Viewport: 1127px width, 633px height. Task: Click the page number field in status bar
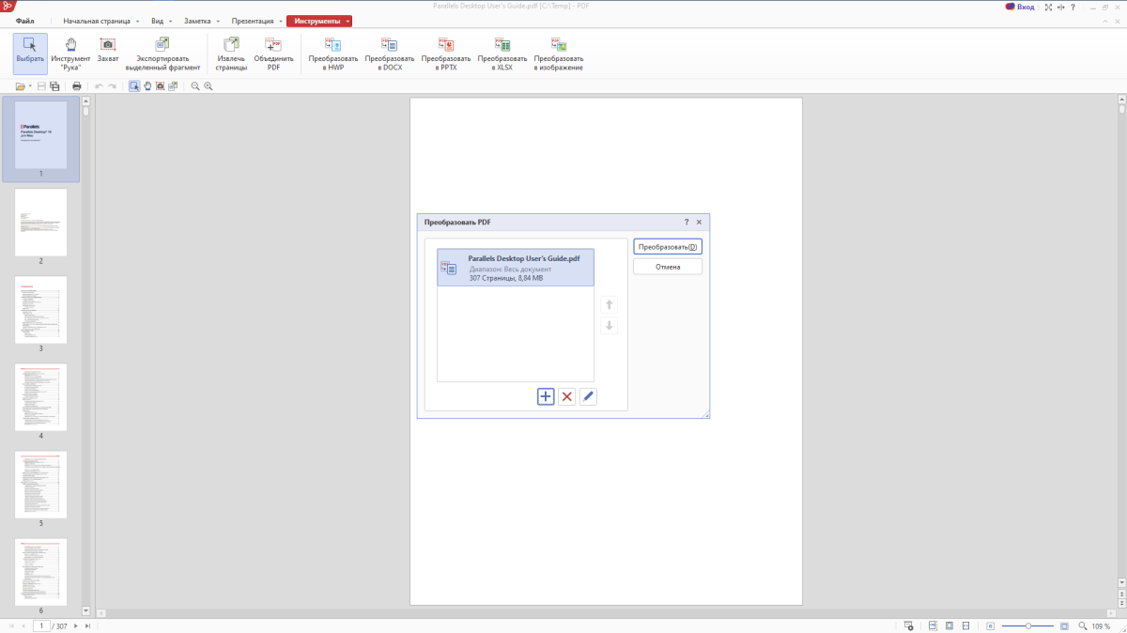pos(41,625)
